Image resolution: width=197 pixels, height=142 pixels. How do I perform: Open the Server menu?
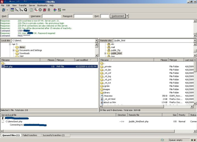pyautogui.click(x=32, y=5)
